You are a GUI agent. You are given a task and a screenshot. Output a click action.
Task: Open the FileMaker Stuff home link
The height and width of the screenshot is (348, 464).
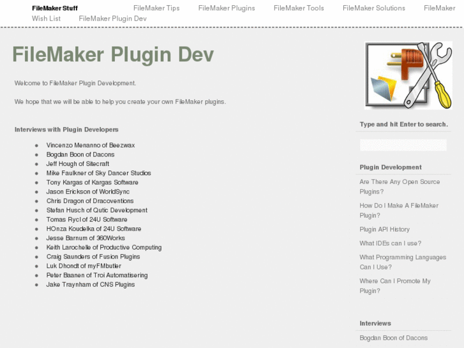[55, 8]
